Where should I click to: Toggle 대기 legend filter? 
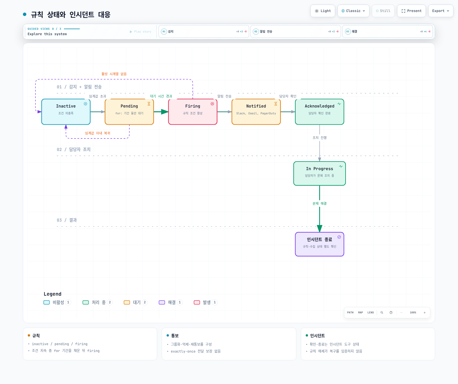(135, 302)
